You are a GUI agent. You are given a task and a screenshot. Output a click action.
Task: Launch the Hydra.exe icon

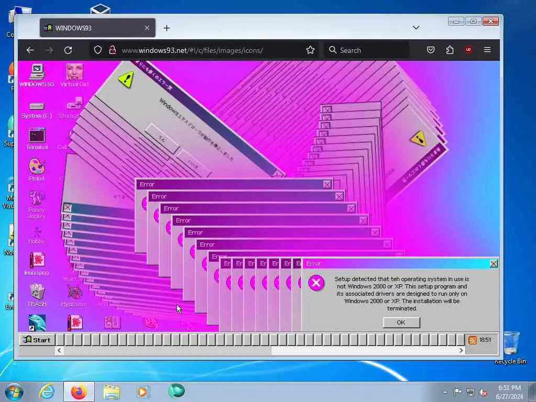(74, 296)
